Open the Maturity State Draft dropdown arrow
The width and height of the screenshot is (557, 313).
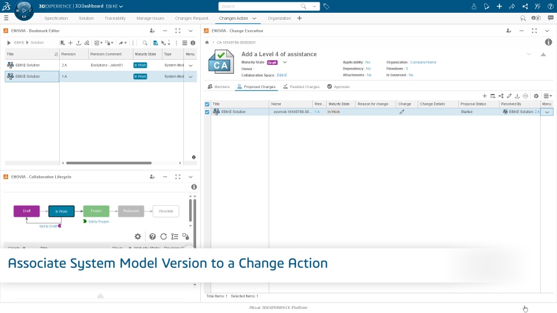[x=284, y=63]
